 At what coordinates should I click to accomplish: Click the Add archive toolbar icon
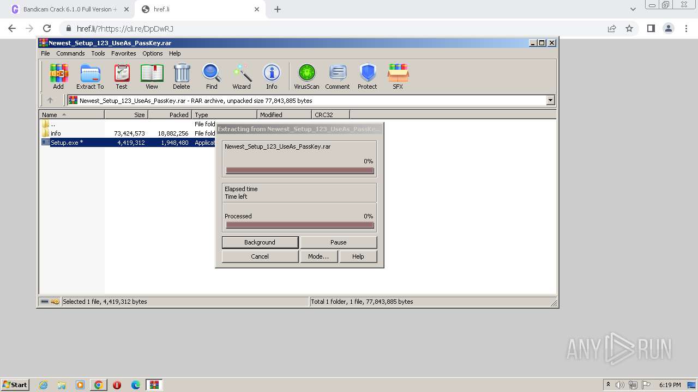58,77
